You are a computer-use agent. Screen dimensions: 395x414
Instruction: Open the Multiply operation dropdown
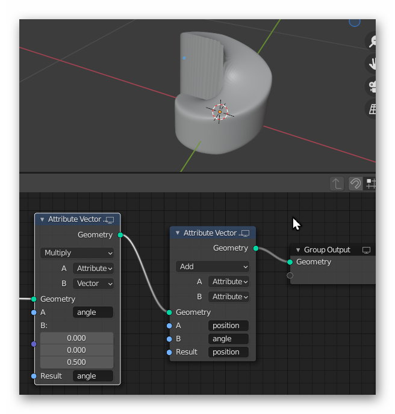pos(77,253)
